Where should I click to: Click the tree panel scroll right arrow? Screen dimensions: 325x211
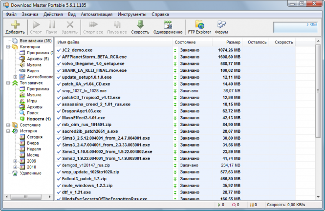click(x=50, y=197)
